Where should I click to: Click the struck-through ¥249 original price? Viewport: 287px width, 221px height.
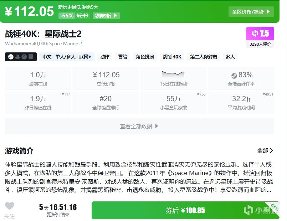click(x=82, y=16)
